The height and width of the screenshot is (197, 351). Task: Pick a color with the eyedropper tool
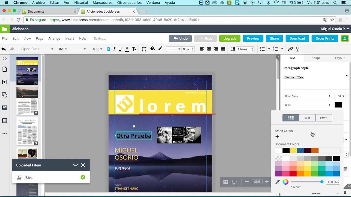(x=277, y=182)
